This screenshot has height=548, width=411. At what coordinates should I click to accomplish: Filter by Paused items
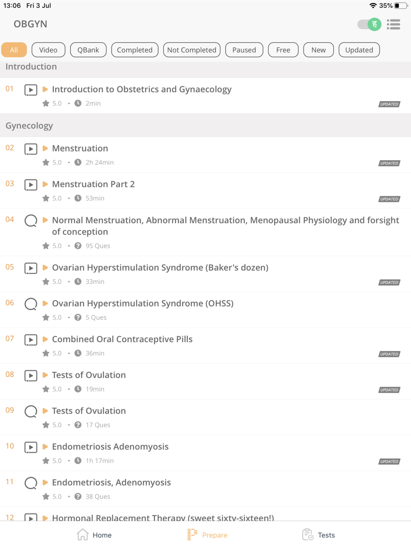coord(244,50)
